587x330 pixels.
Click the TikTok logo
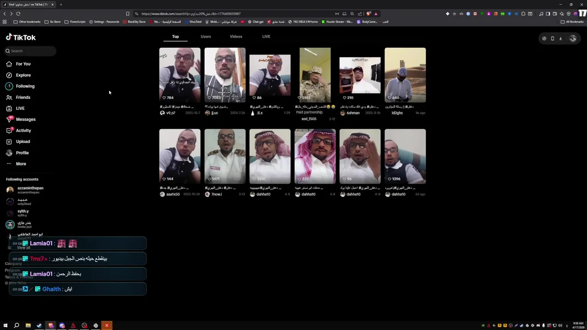tap(21, 38)
